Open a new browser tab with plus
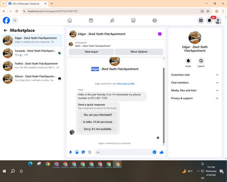 52,4
